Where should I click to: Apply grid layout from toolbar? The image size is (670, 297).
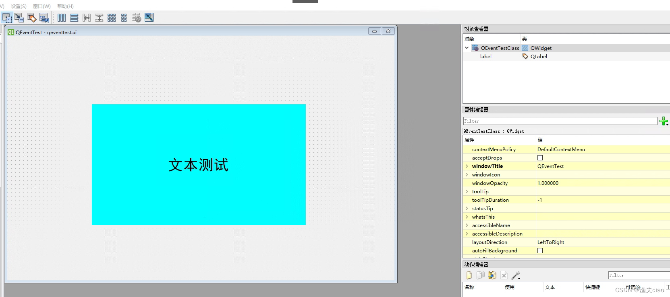point(112,18)
